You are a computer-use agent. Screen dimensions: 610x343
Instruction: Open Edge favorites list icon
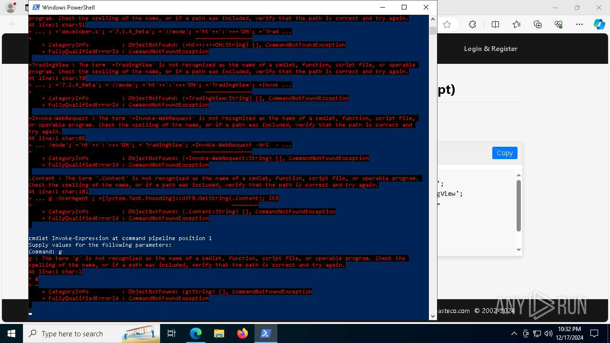point(517,24)
